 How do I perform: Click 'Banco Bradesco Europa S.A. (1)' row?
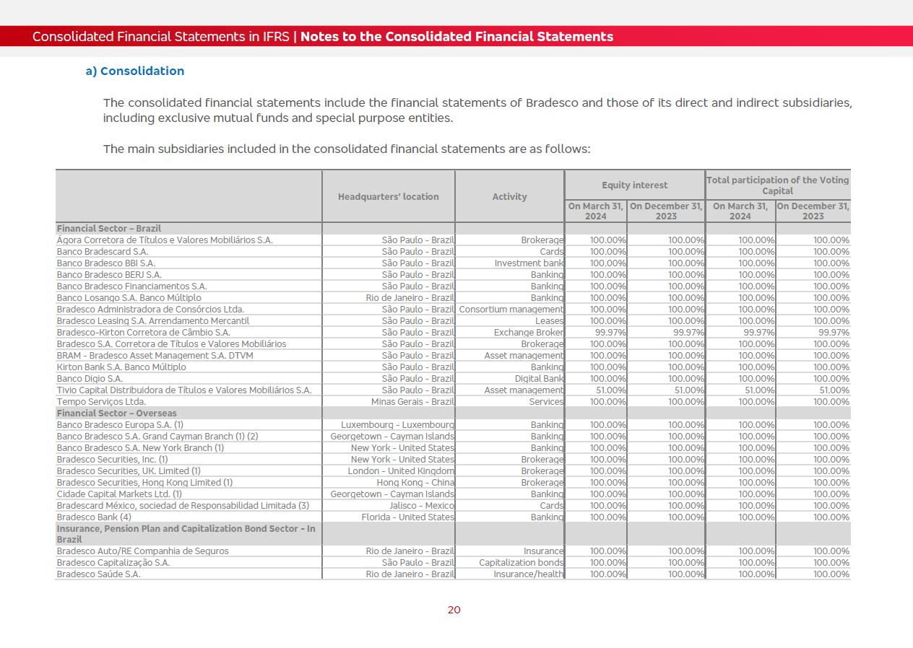(x=120, y=425)
